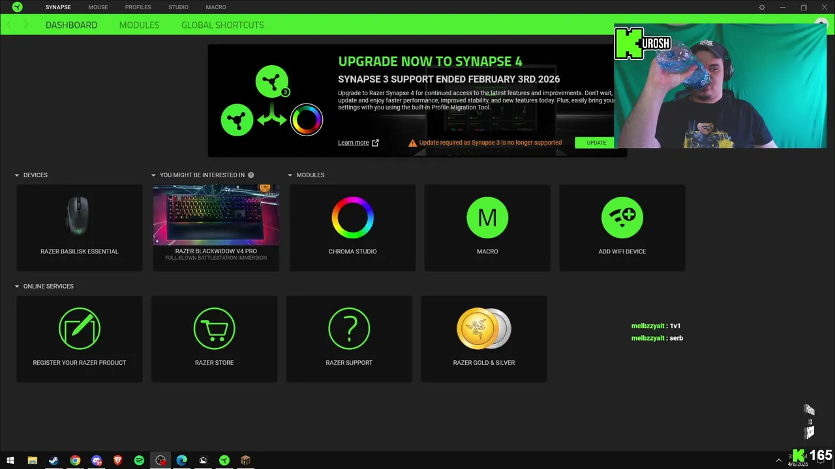Go back using the left navigation arrow
Viewport: 835px width, 469px height.
pos(9,25)
